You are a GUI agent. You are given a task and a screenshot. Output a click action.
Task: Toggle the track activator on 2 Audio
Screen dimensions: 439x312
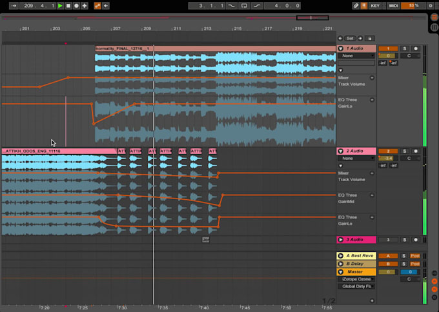(x=388, y=151)
